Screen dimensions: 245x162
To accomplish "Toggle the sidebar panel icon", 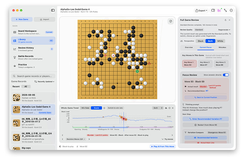I will coord(53,10).
